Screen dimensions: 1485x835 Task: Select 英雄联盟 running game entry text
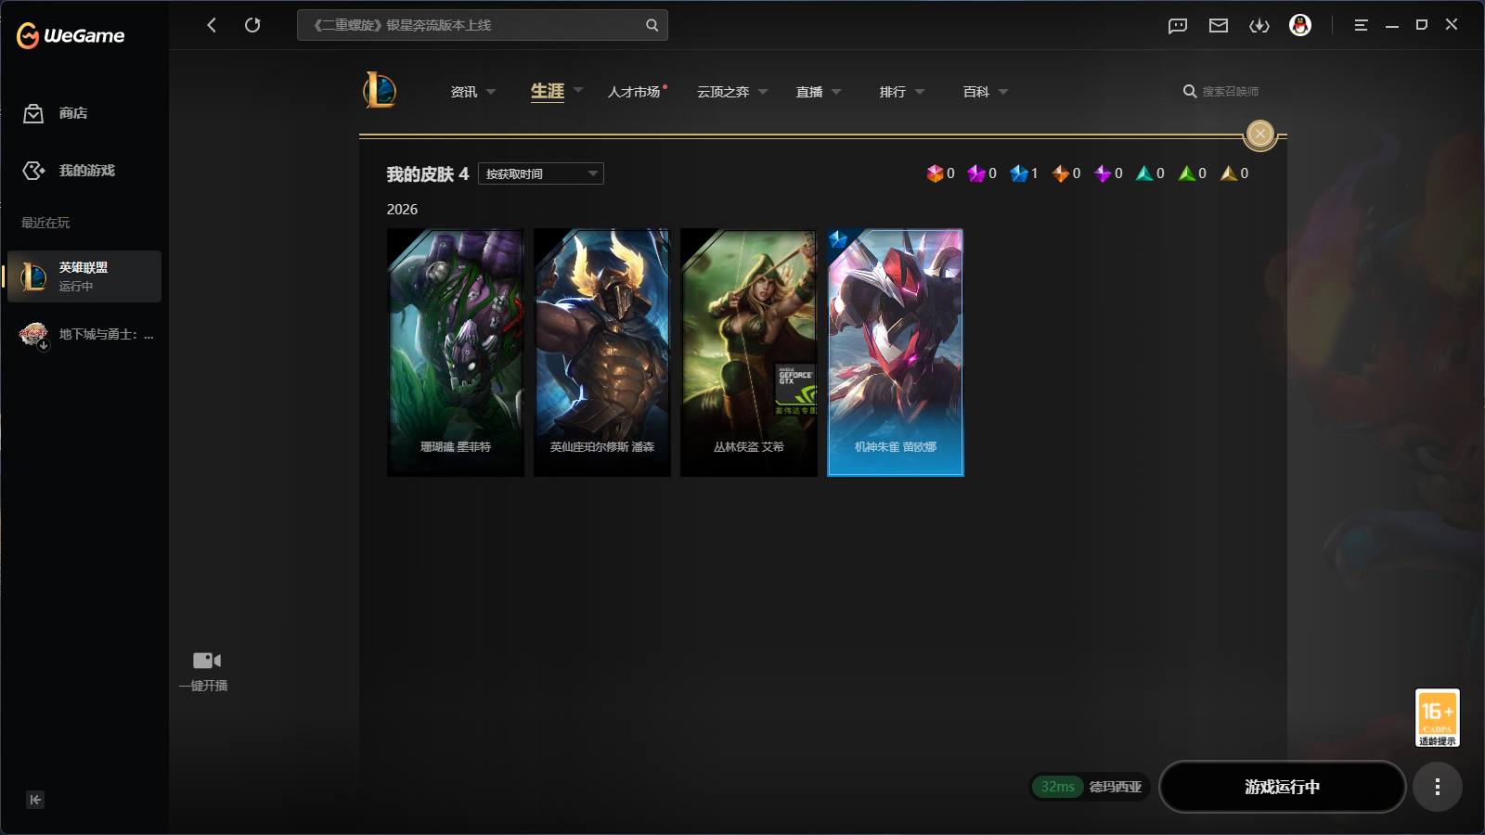click(x=84, y=267)
